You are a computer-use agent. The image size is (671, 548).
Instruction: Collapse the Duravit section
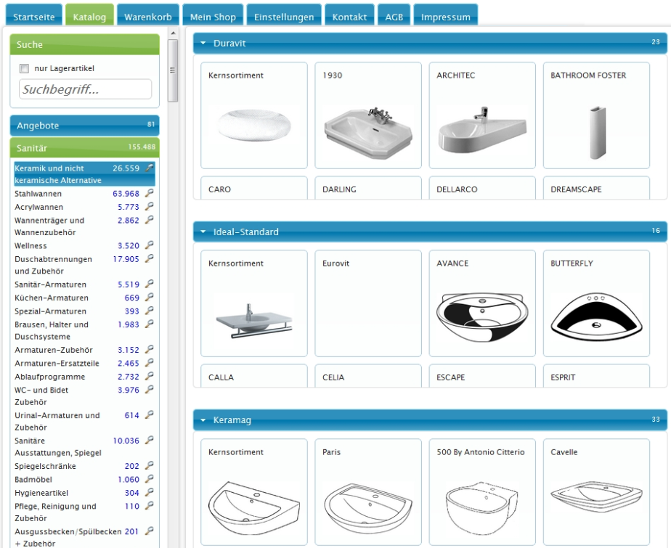click(x=204, y=44)
